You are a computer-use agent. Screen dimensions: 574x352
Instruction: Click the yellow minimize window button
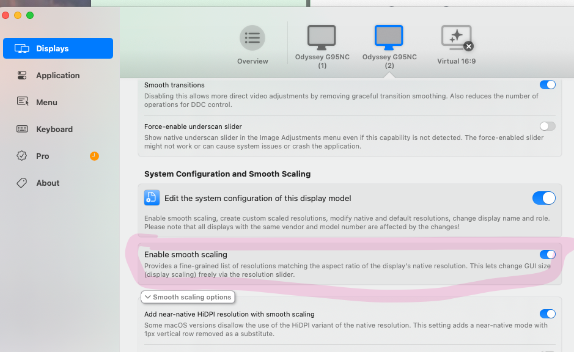click(x=18, y=15)
